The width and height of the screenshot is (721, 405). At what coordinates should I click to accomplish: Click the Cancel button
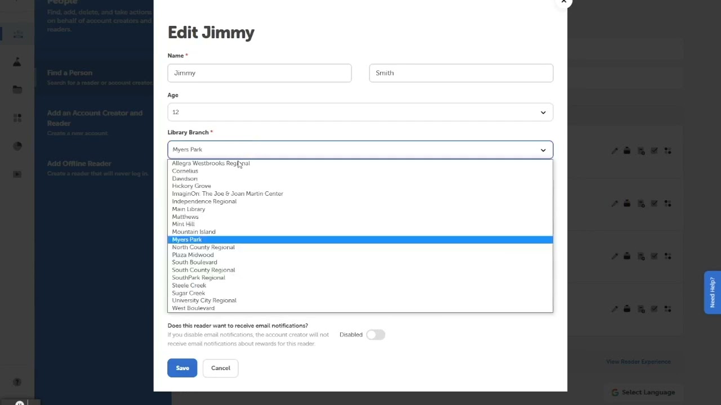(220, 368)
